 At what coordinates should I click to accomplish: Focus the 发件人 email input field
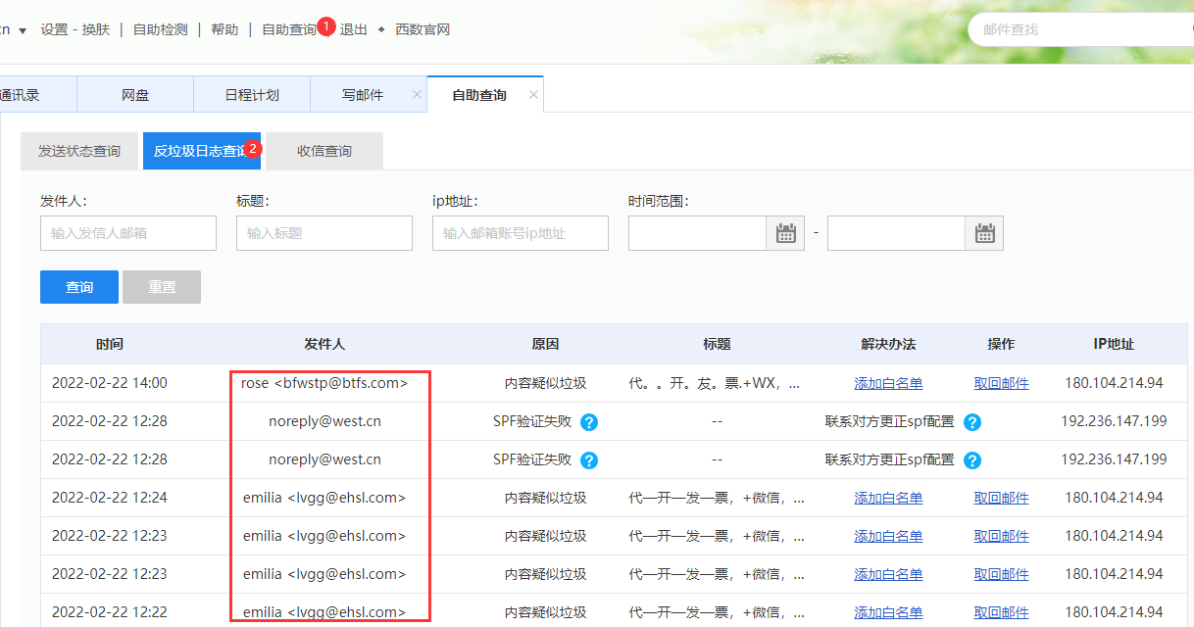coord(128,233)
